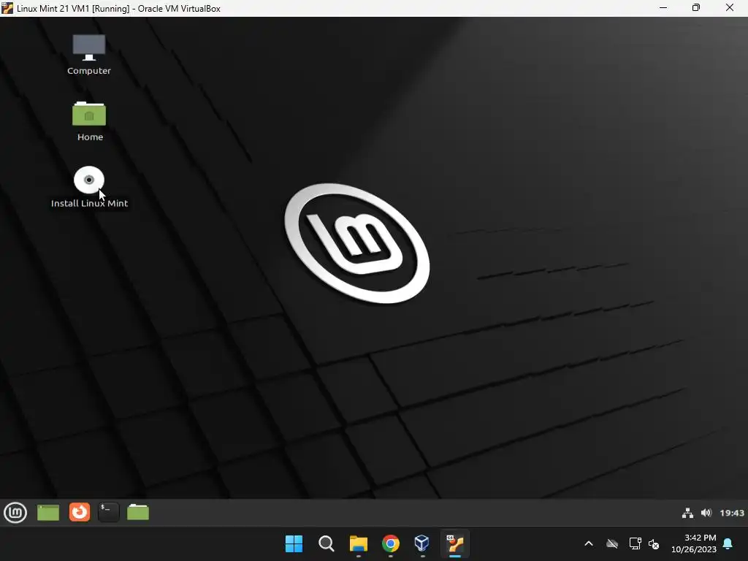Click the 'Computer' label text

88,71
